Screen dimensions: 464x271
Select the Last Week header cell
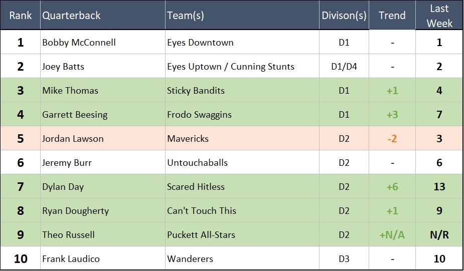point(439,16)
